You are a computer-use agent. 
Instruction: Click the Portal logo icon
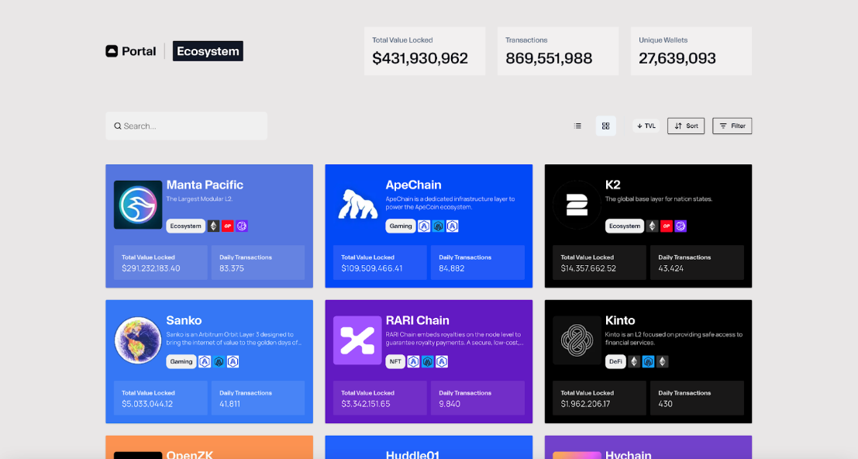(112, 51)
